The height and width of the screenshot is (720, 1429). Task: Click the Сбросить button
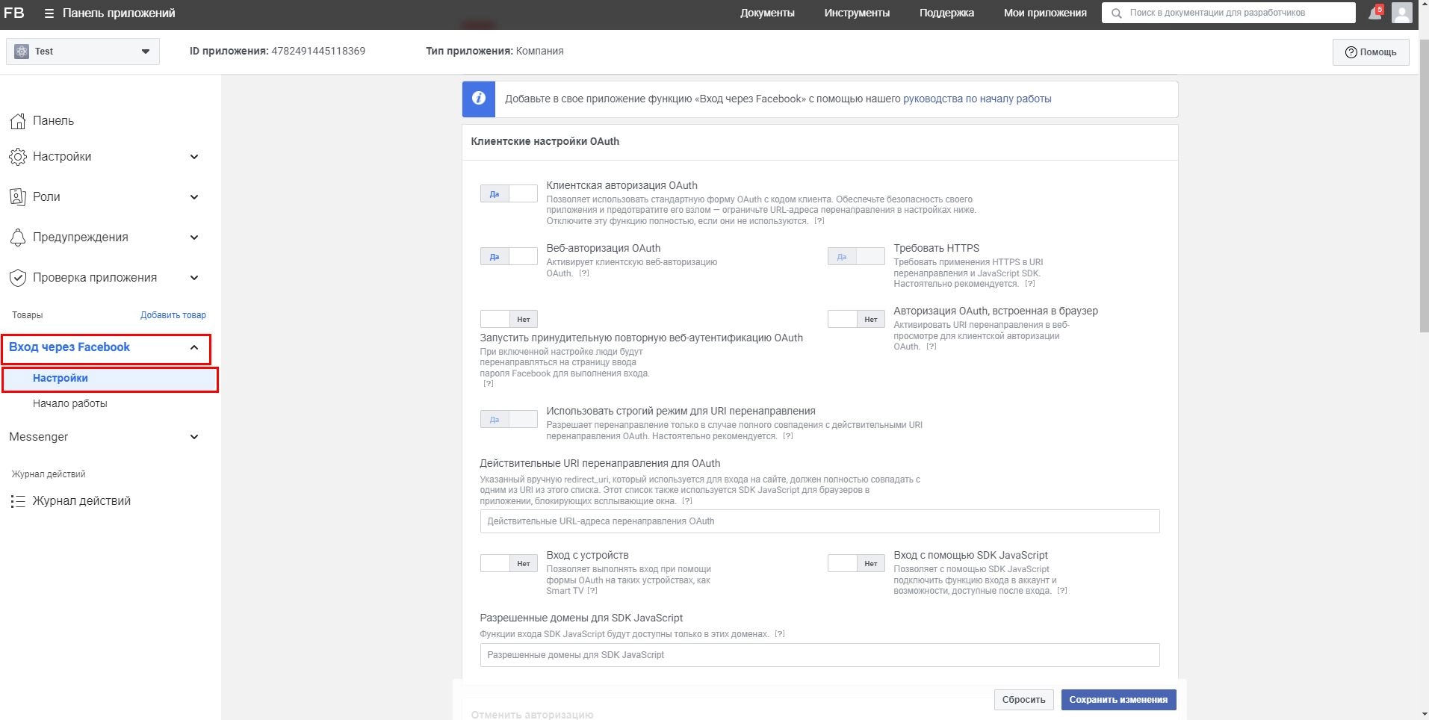[x=1023, y=700]
